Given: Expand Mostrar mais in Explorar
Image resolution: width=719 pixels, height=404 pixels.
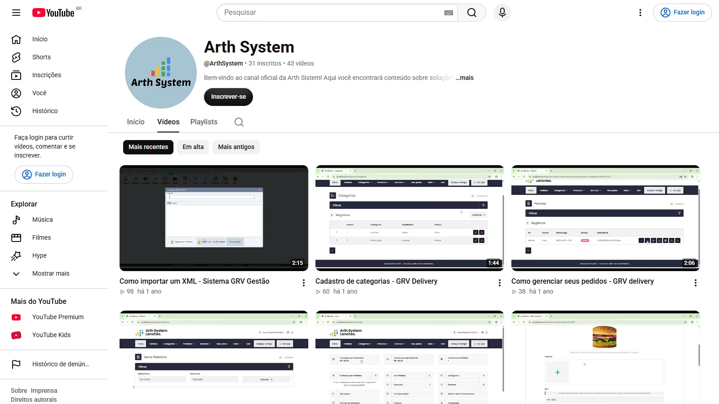Looking at the screenshot, I should [54, 273].
